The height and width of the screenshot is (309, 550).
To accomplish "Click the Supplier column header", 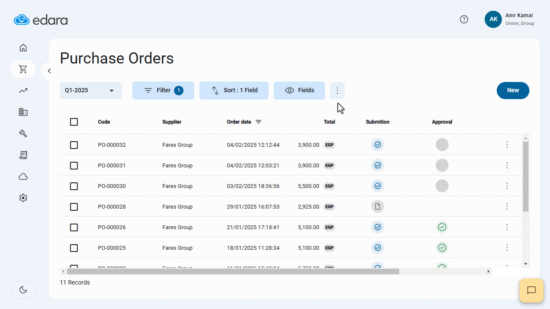I will [172, 122].
